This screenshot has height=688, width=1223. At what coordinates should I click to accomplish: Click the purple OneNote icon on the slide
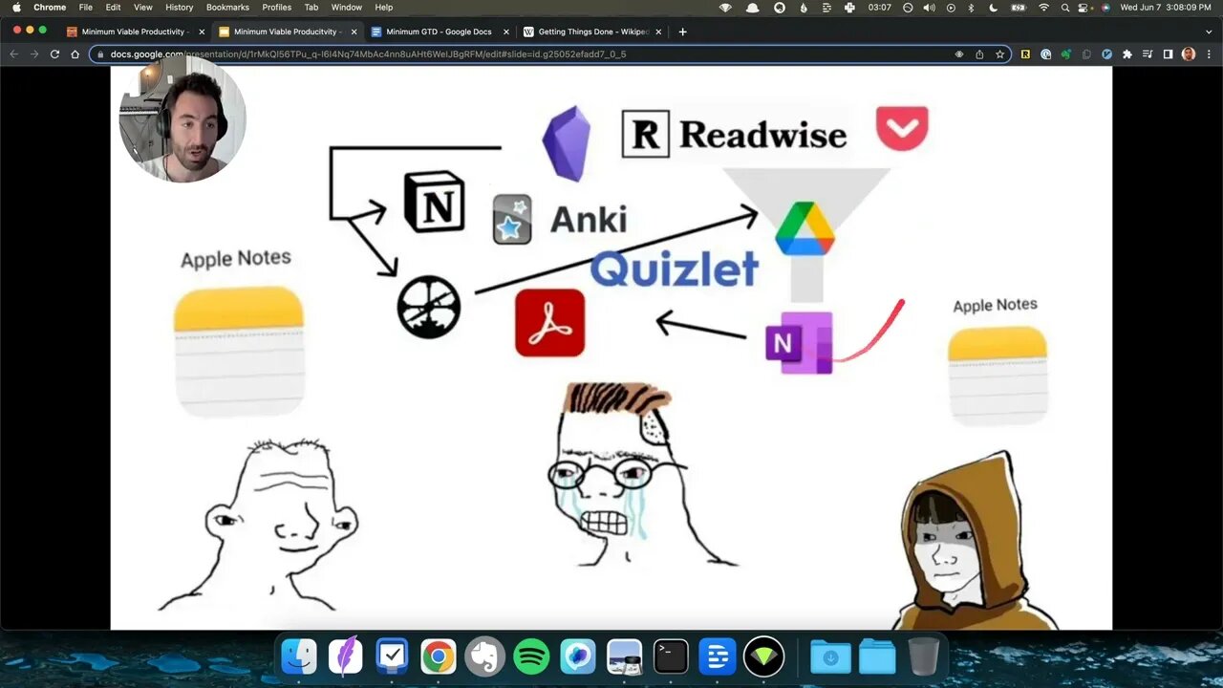[x=799, y=342]
